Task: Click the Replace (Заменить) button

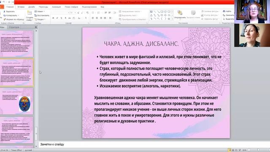Action: (x=228, y=15)
